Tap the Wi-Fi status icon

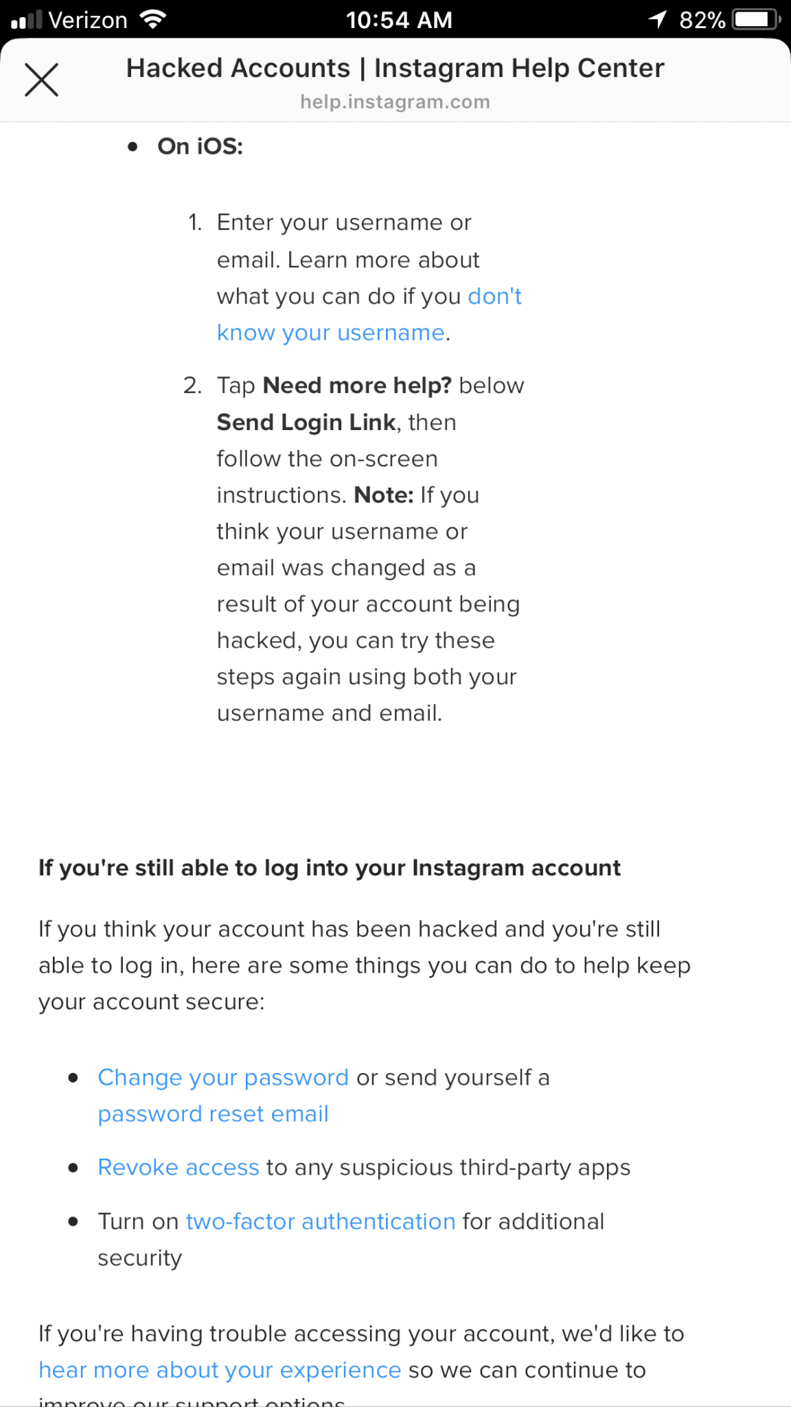click(152, 19)
